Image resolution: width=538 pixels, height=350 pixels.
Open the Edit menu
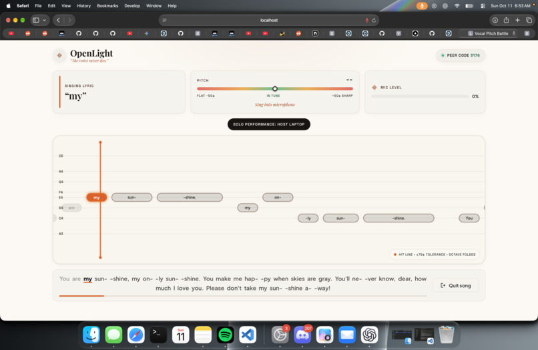(x=51, y=6)
